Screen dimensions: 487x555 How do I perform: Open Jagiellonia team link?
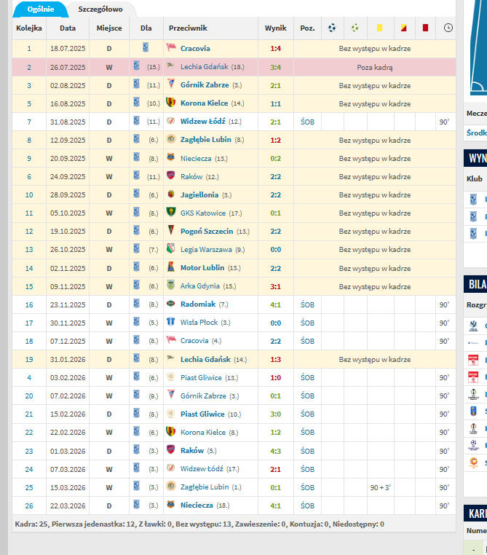click(x=199, y=194)
